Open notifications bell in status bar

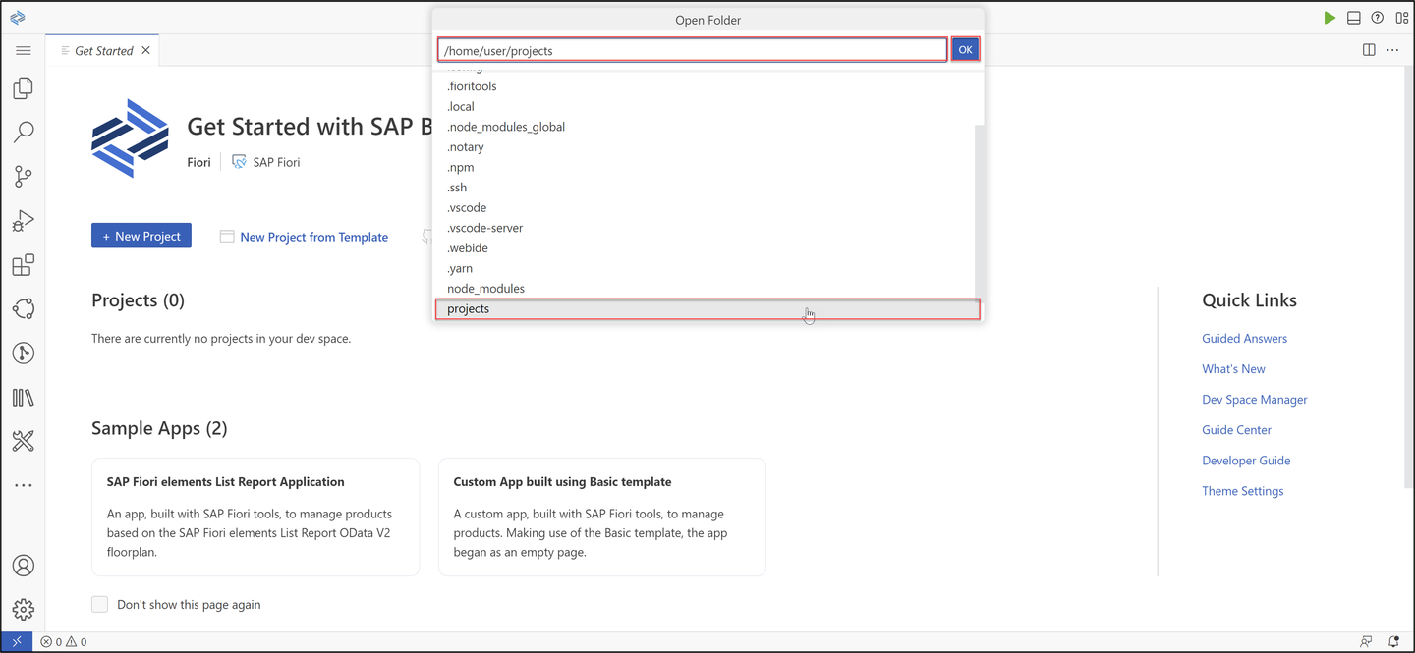coord(1394,642)
